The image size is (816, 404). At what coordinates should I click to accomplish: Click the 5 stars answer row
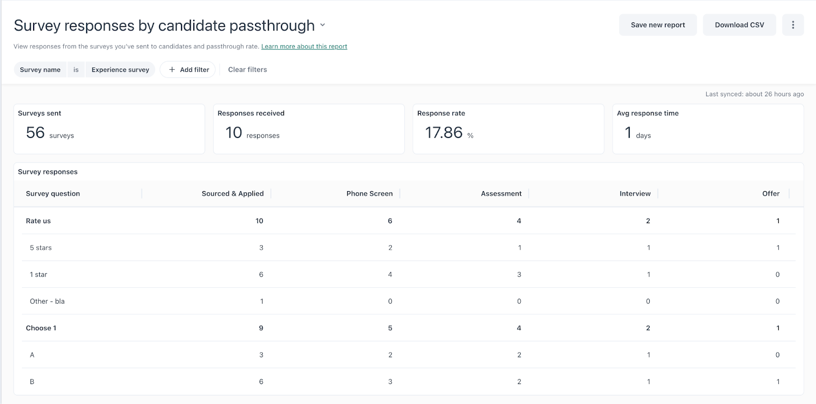pos(41,248)
